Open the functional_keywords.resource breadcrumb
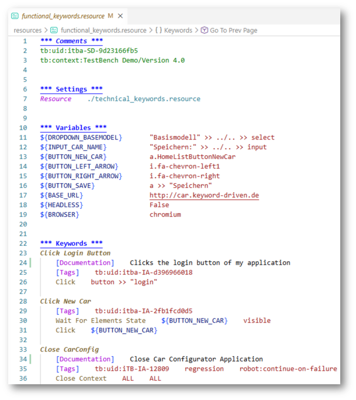The height and width of the screenshot is (400, 356). click(x=104, y=30)
